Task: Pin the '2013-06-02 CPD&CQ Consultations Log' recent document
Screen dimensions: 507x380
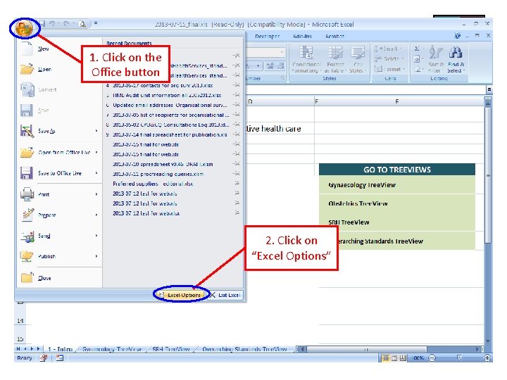Action: point(237,125)
